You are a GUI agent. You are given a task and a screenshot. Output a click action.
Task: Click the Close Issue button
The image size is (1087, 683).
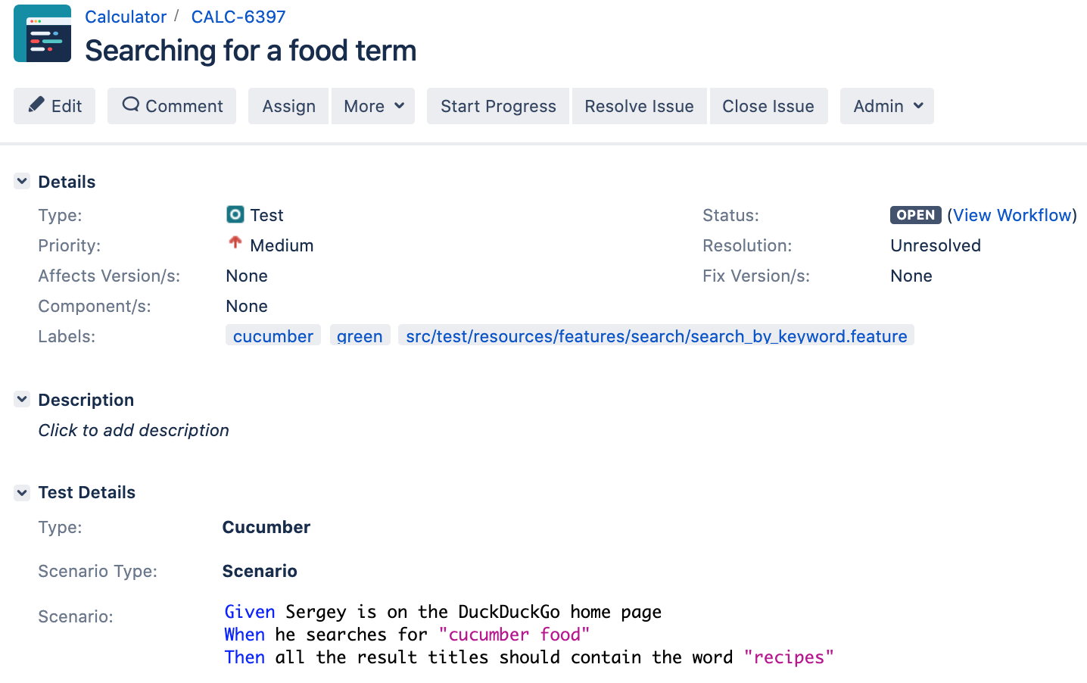click(x=768, y=106)
